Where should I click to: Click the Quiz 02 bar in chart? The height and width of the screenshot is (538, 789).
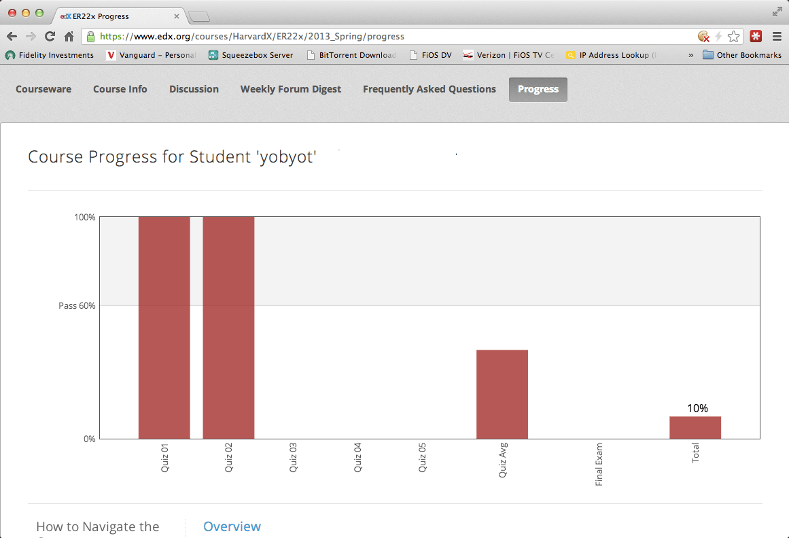click(x=228, y=327)
